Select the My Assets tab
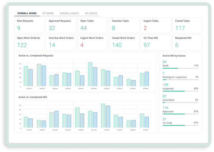Screen dimensions: 214x152 coord(91,13)
